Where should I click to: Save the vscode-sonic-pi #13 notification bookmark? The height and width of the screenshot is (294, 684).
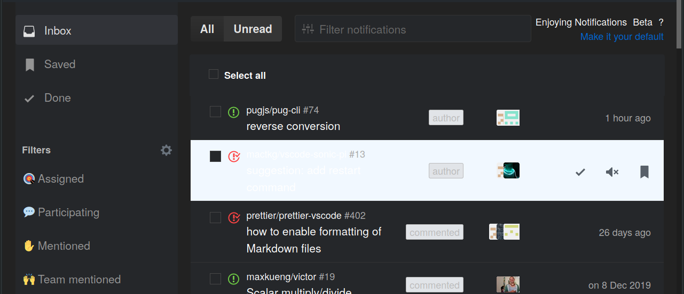click(x=644, y=171)
